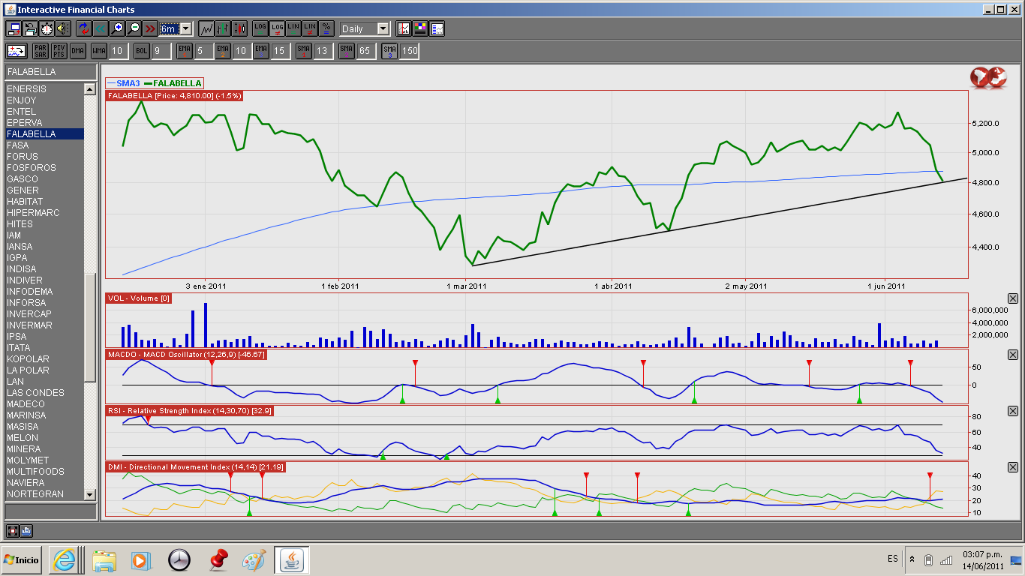The height and width of the screenshot is (576, 1025).
Task: Toggle the PAR SAR indicator
Action: [x=40, y=51]
